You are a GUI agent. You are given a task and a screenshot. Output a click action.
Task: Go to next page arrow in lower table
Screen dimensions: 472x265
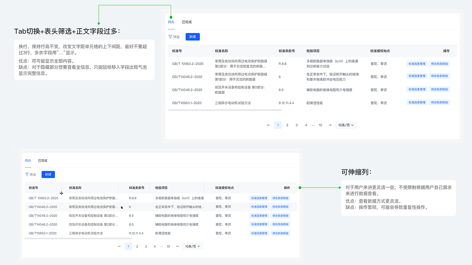(x=177, y=246)
